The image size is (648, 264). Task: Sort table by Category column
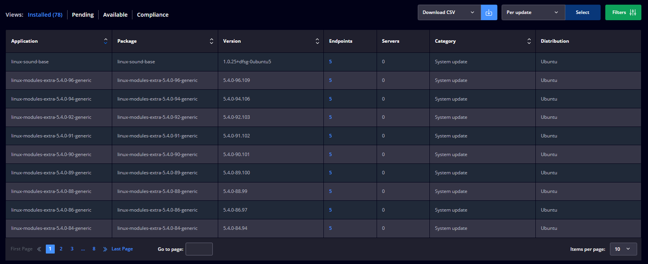pyautogui.click(x=529, y=41)
